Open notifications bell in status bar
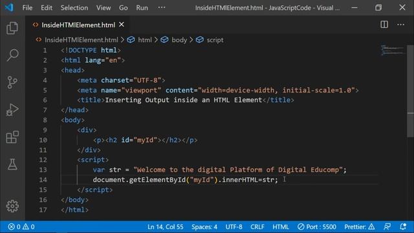414x233 pixels. pos(403,227)
